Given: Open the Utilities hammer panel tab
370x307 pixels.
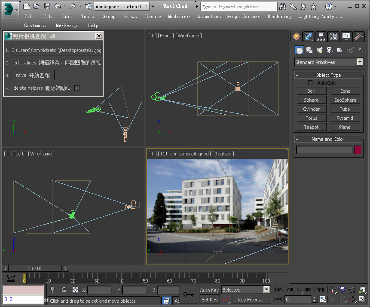Looking at the screenshot, I should point(359,36).
